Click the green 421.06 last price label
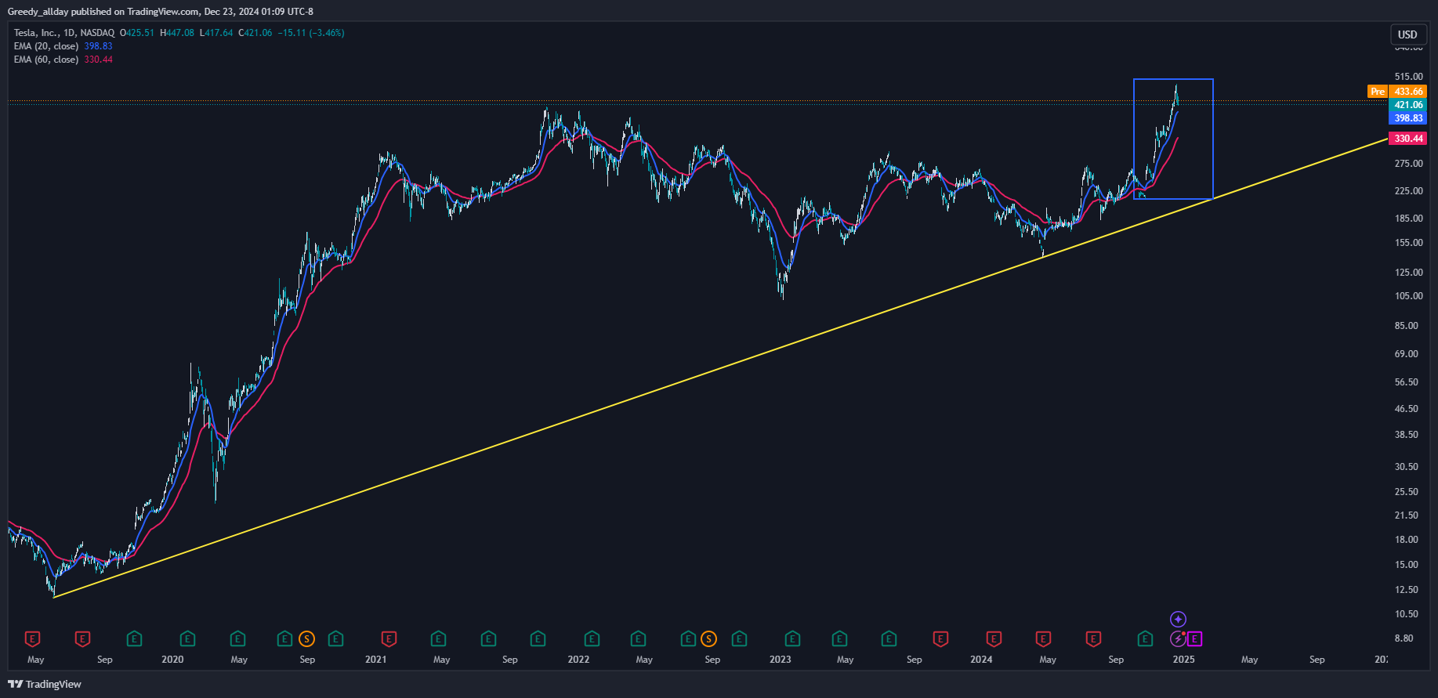 (x=1408, y=105)
